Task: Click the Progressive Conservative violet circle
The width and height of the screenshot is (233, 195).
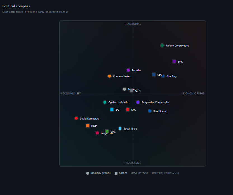Action: pyautogui.click(x=138, y=102)
